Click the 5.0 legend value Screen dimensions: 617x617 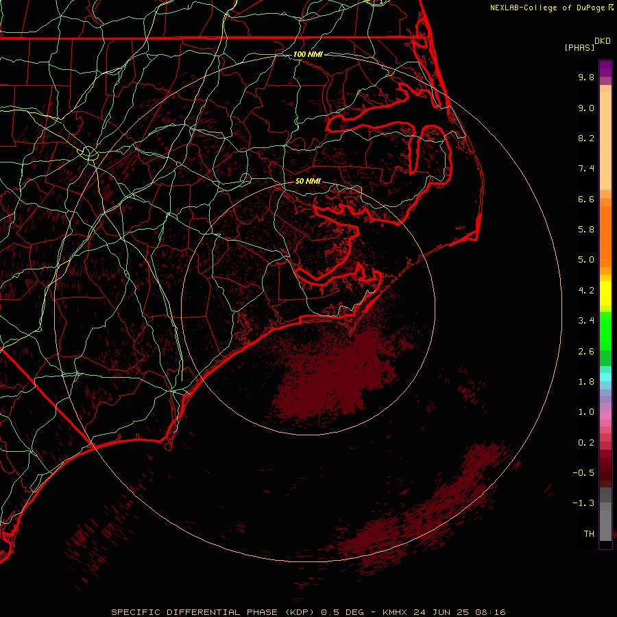[x=586, y=260]
